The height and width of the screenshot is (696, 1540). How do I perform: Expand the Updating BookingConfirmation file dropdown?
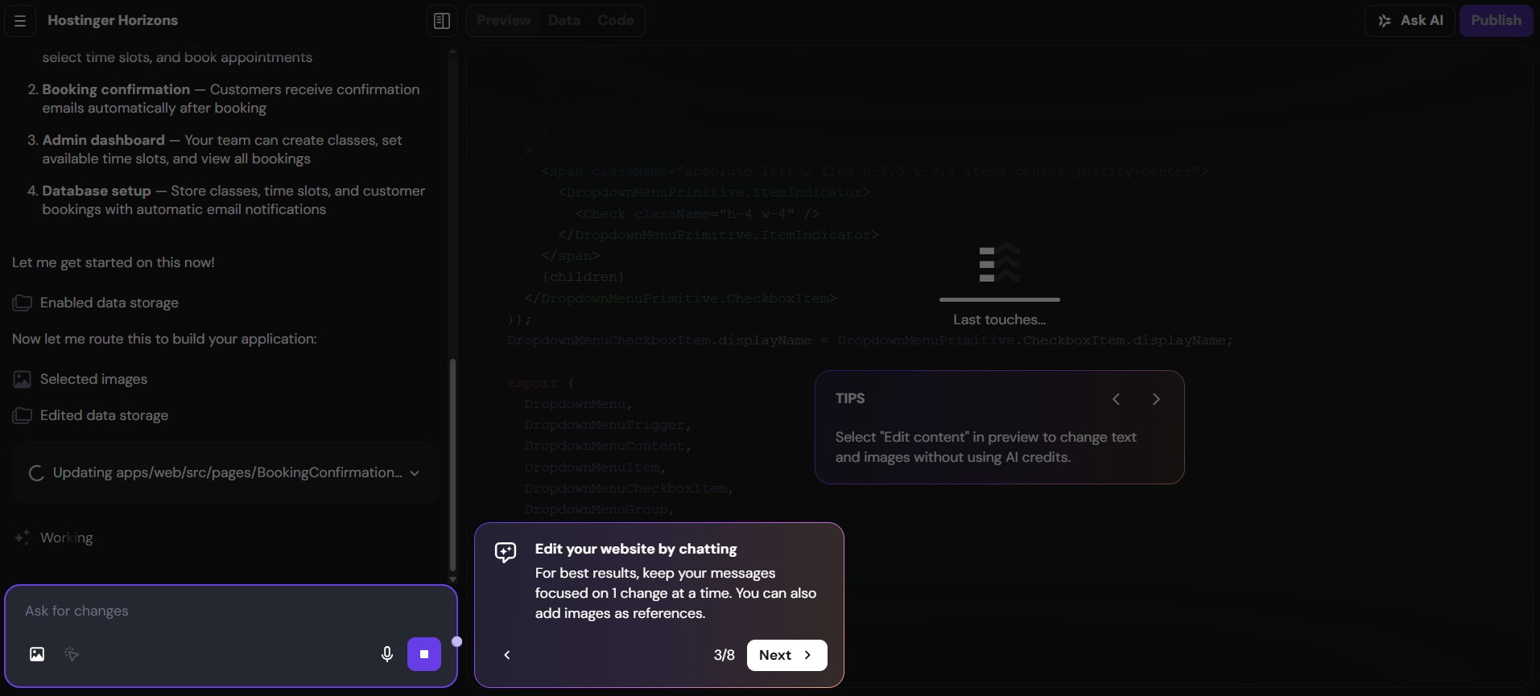click(x=415, y=473)
